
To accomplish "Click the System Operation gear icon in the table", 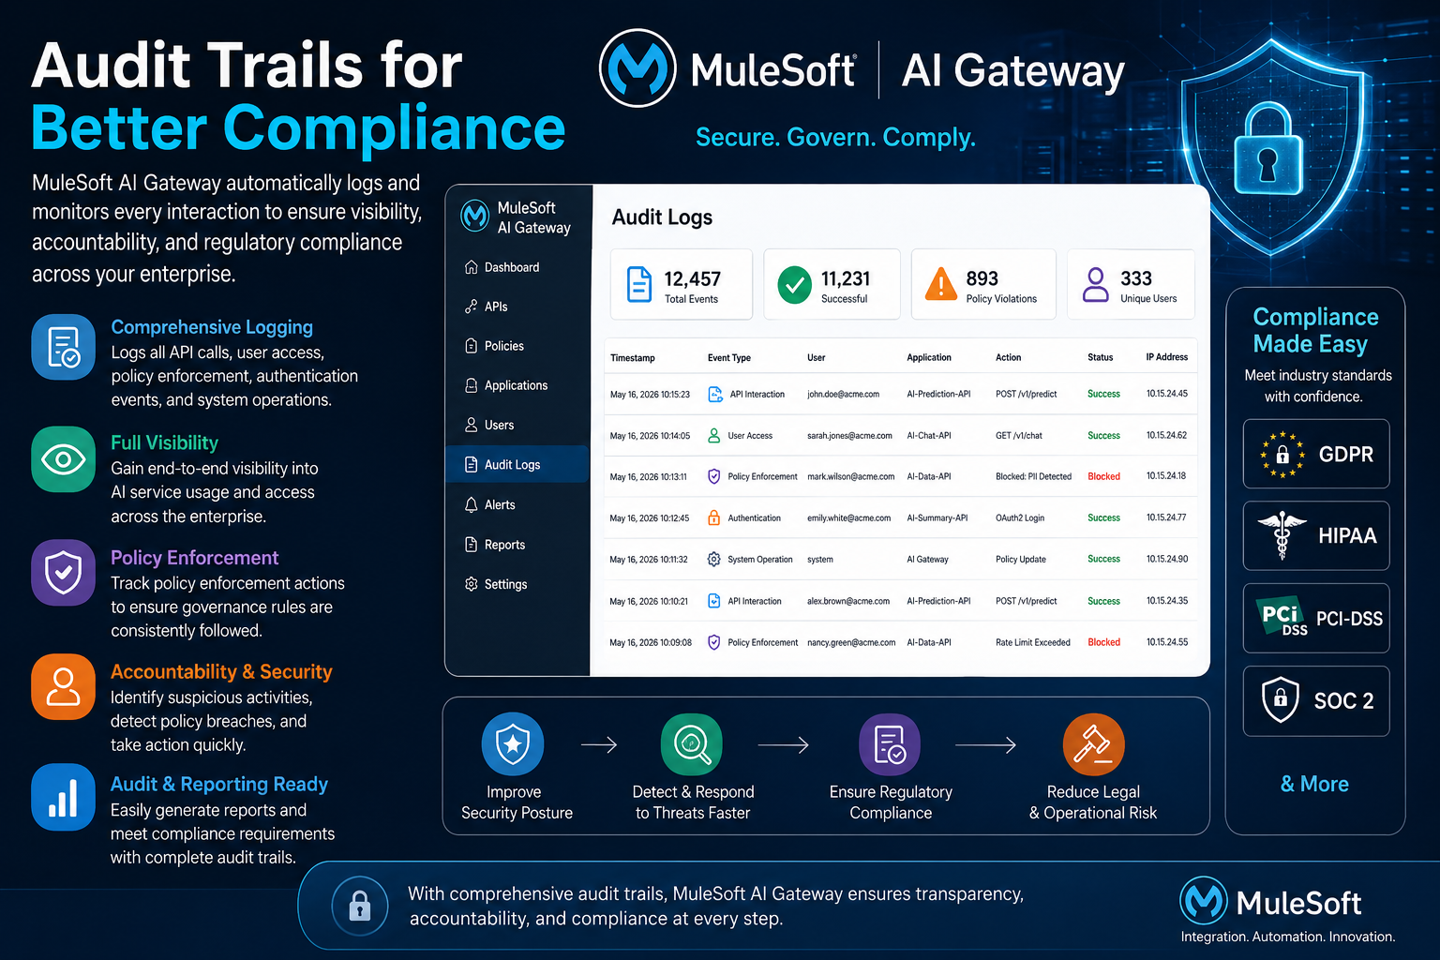I will pyautogui.click(x=714, y=559).
